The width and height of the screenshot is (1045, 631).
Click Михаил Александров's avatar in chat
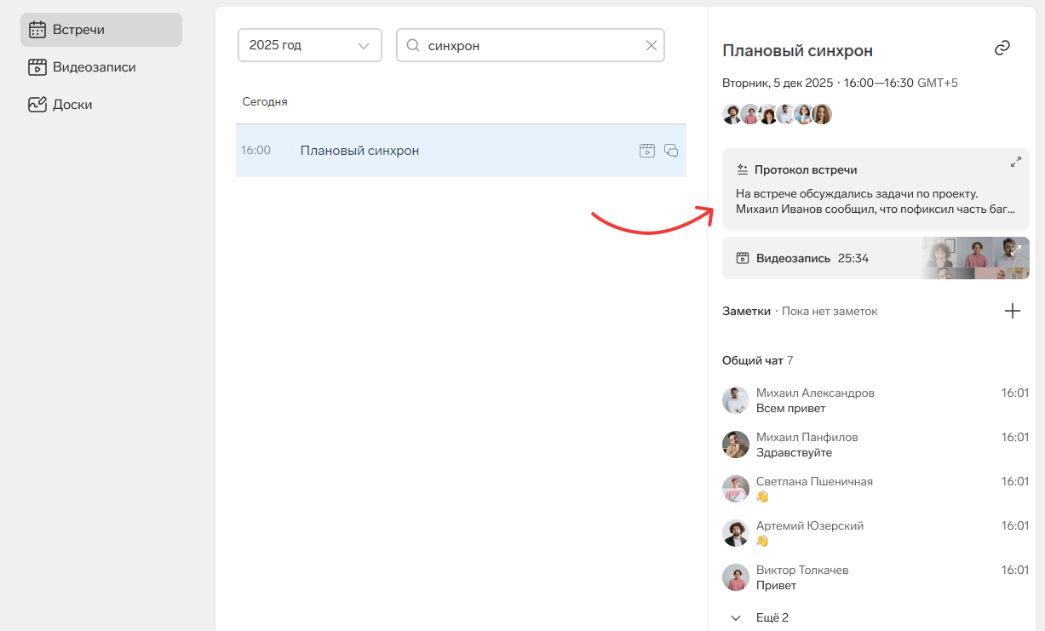click(x=736, y=400)
